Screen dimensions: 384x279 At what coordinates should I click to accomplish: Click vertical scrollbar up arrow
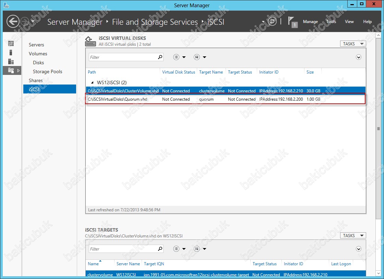(x=379, y=35)
